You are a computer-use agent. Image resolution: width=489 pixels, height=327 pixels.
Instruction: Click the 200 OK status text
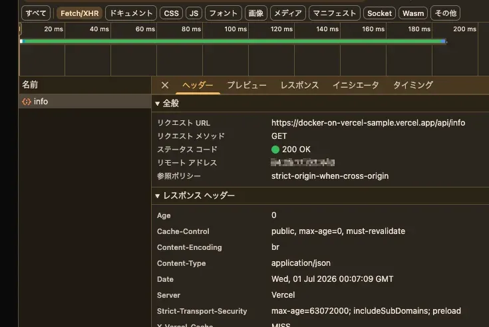(x=296, y=150)
